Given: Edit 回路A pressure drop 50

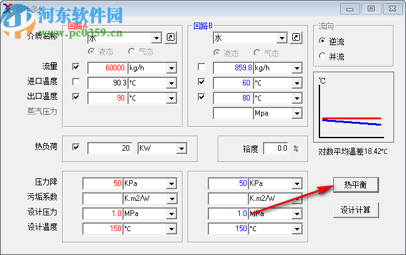Looking at the screenshot, I should (x=102, y=184).
